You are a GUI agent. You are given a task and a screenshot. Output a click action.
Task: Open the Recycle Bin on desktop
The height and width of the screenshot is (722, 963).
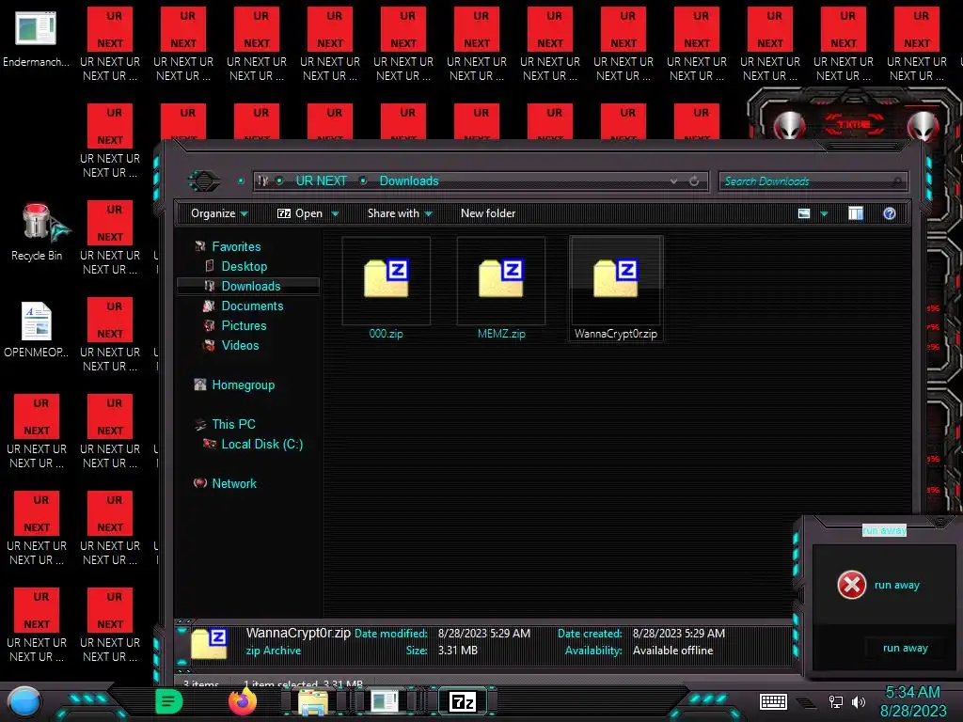[x=37, y=231]
